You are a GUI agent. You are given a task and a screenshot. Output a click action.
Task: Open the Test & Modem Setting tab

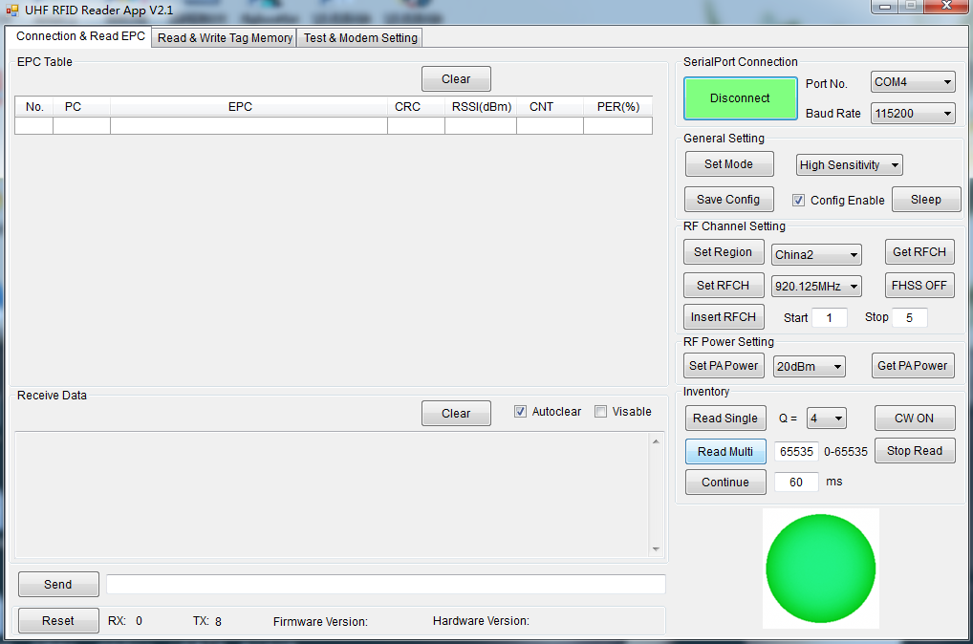[360, 38]
